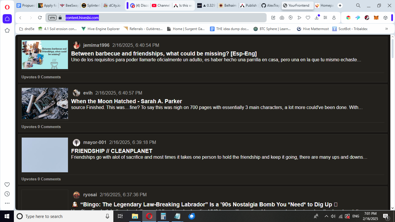The image size is (395, 222).
Task: Open 'FRIENDSHIP // CLEANPLANET' post title
Action: [x=112, y=151]
